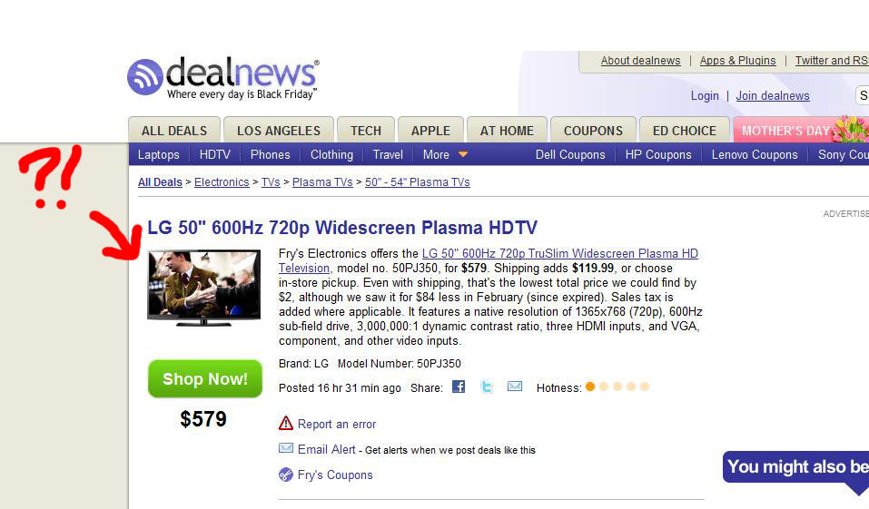The height and width of the screenshot is (509, 869).
Task: Click the LG plasma TV product thumbnail
Action: tap(204, 288)
